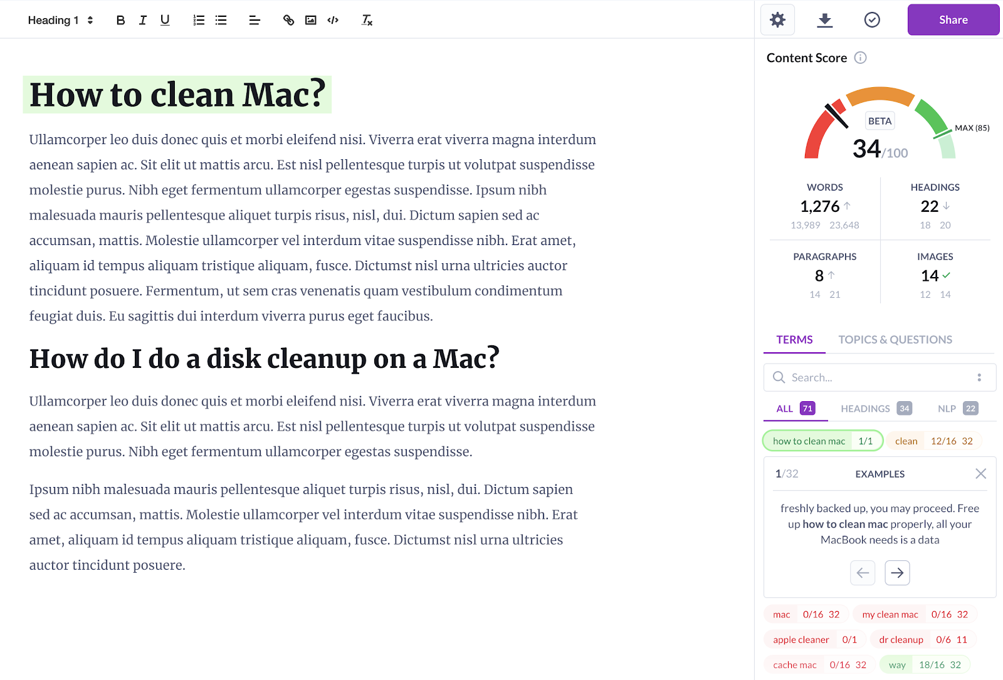
Task: Insert a bulleted list
Action: click(220, 19)
